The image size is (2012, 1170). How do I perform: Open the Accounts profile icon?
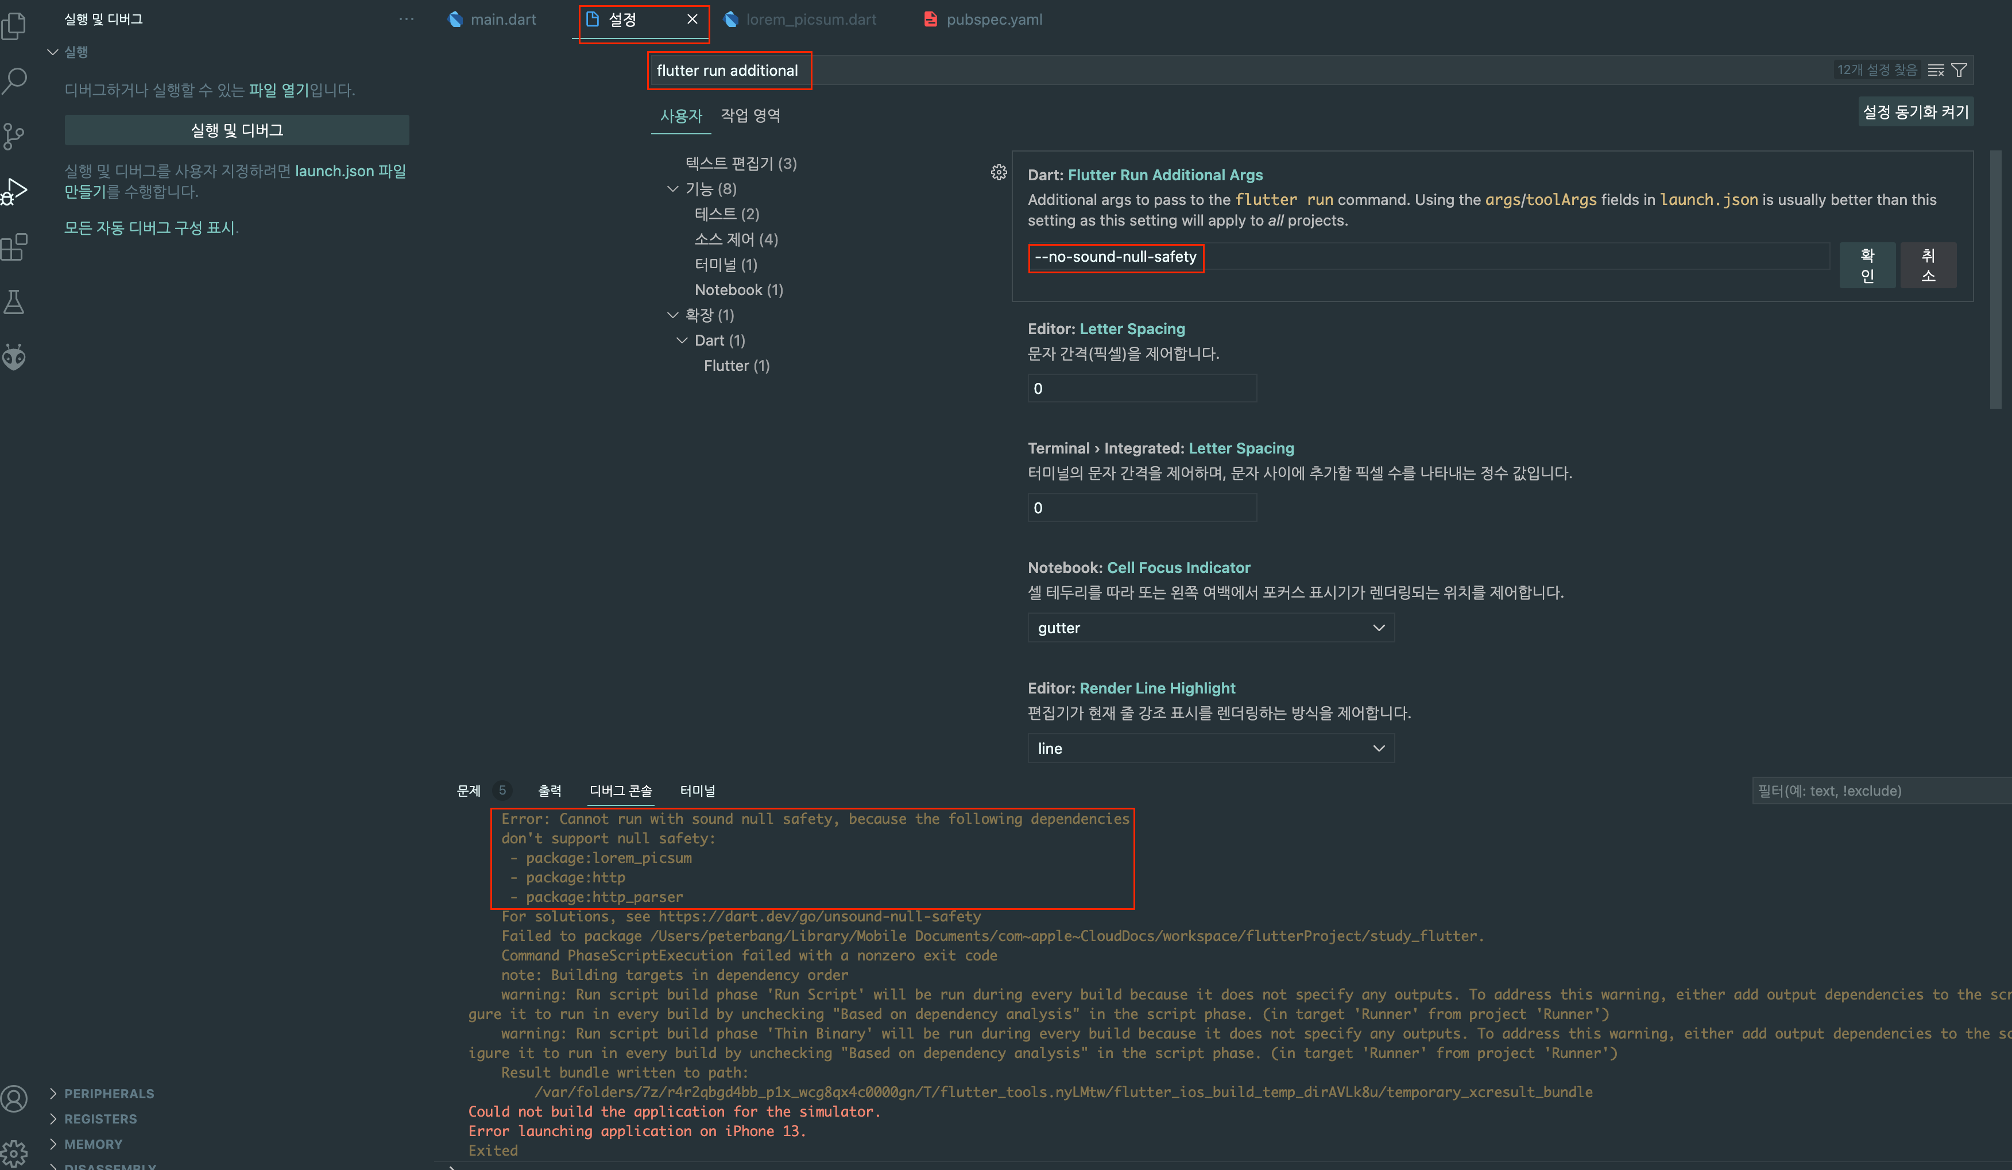coord(14,1099)
